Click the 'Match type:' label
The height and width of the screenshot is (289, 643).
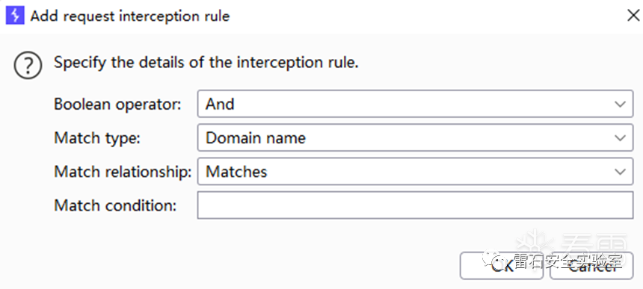pos(97,138)
